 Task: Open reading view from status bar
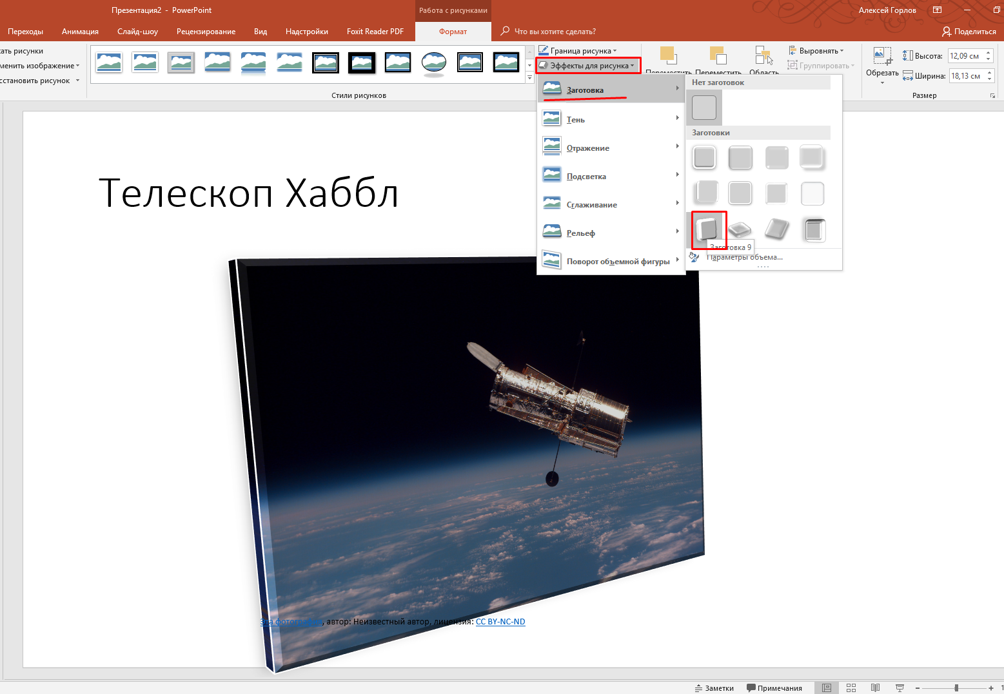(875, 688)
